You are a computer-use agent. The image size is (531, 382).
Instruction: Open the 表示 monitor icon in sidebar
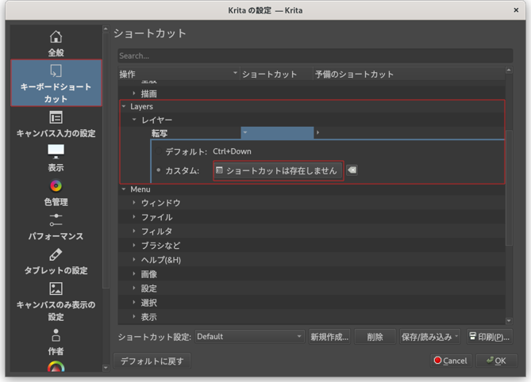point(56,151)
